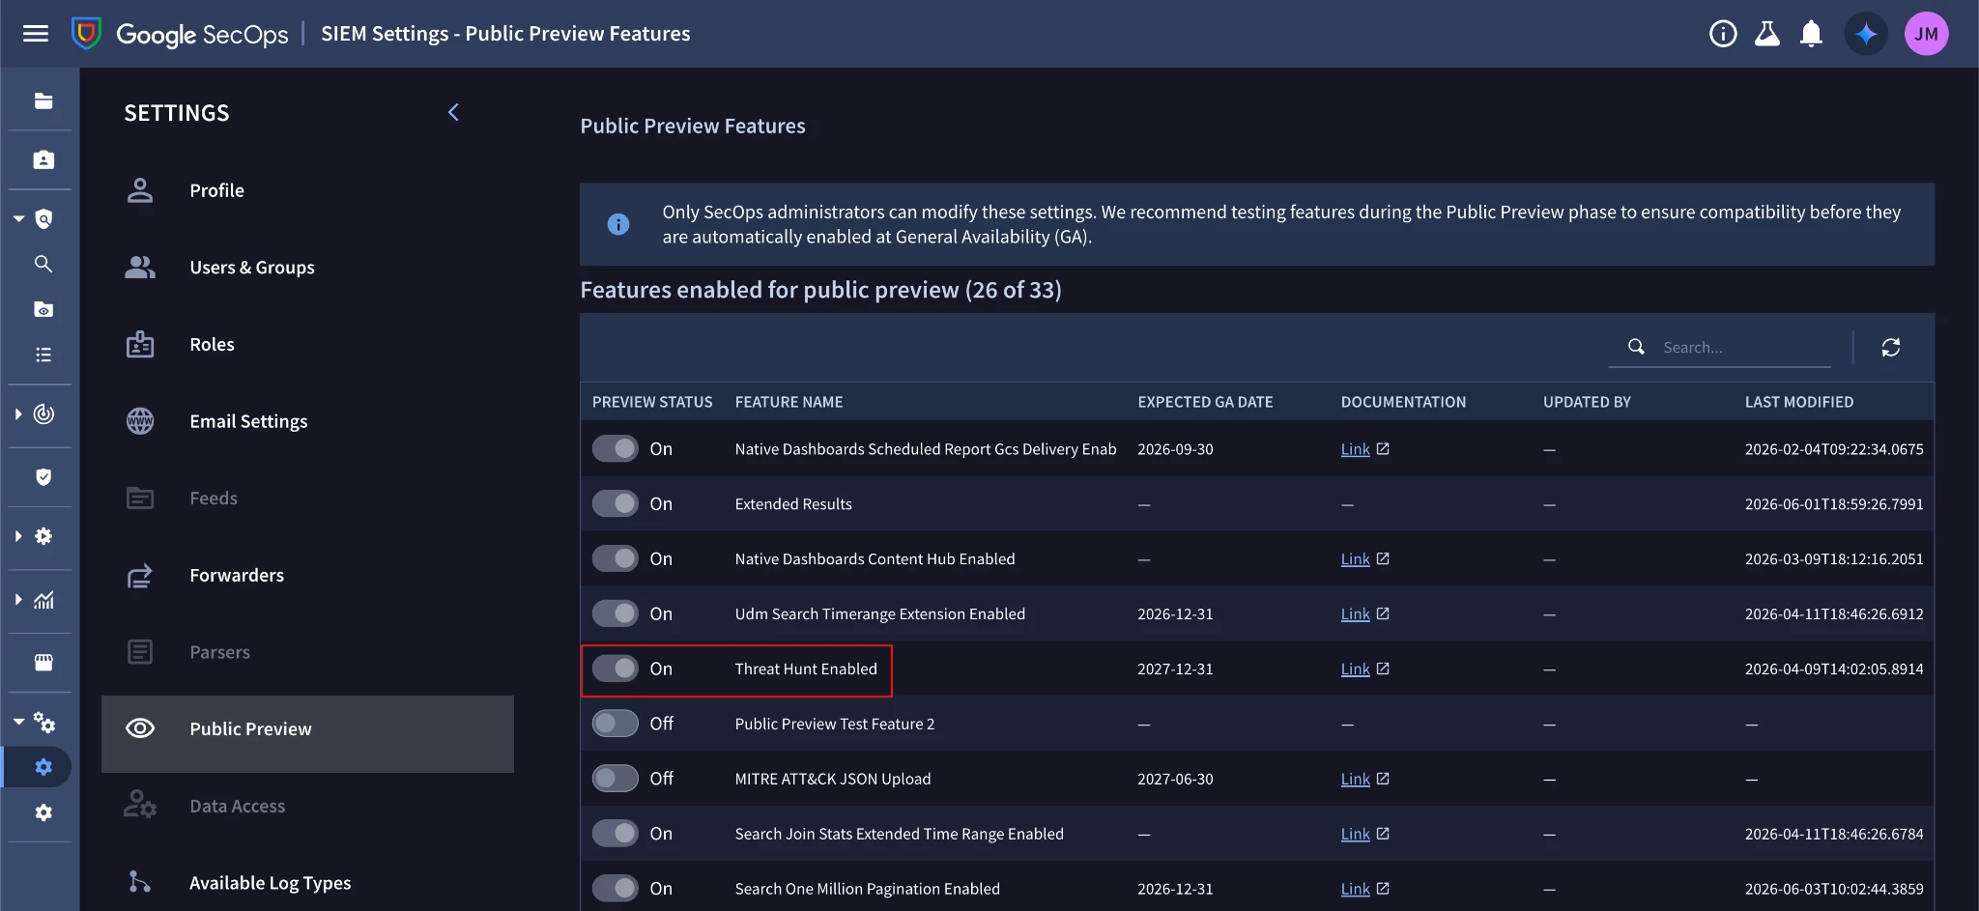Collapse the double-gear settings group in rail
Viewport: 1979px width, 911px height.
point(18,722)
